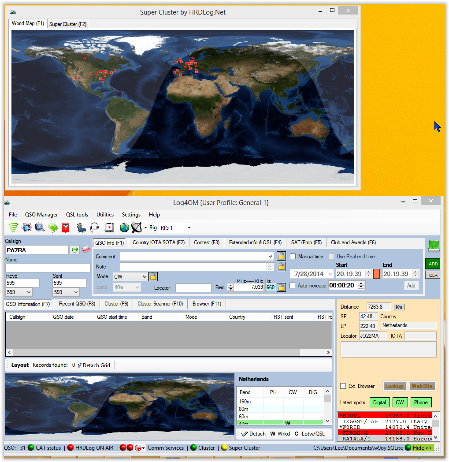Click the Hide >> button
Viewport: 449px width, 462px height.
coord(422,447)
